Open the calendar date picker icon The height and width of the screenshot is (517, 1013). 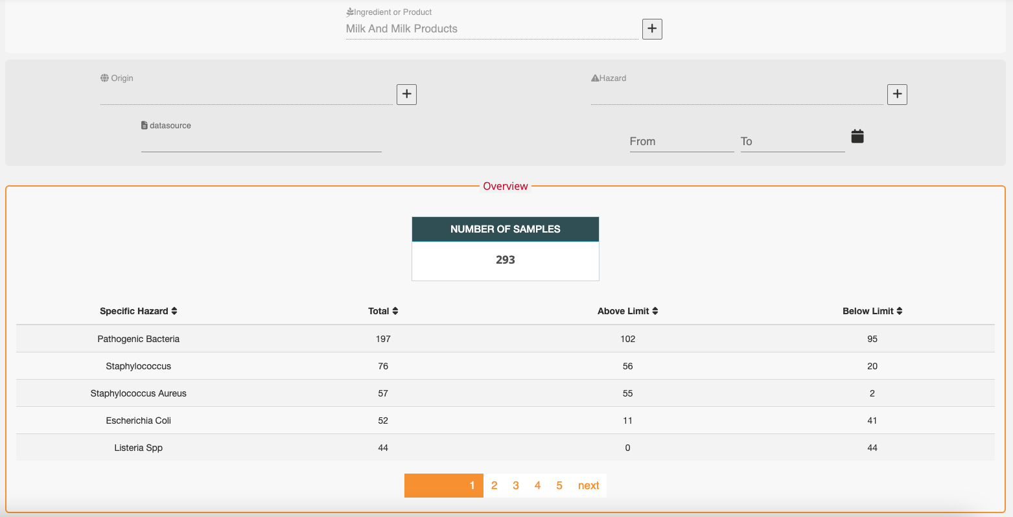pyautogui.click(x=857, y=137)
